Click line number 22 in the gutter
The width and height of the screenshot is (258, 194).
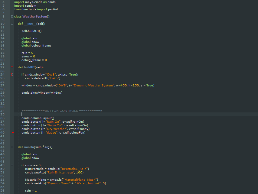click(4, 67)
